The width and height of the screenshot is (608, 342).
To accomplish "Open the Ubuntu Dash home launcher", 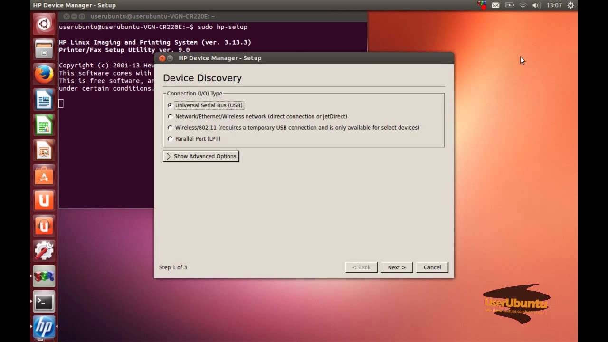I will click(44, 23).
